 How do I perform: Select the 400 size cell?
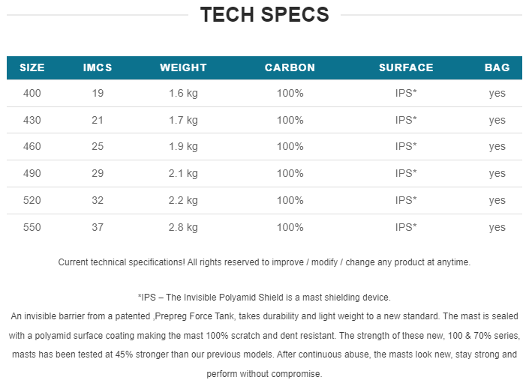pos(32,93)
